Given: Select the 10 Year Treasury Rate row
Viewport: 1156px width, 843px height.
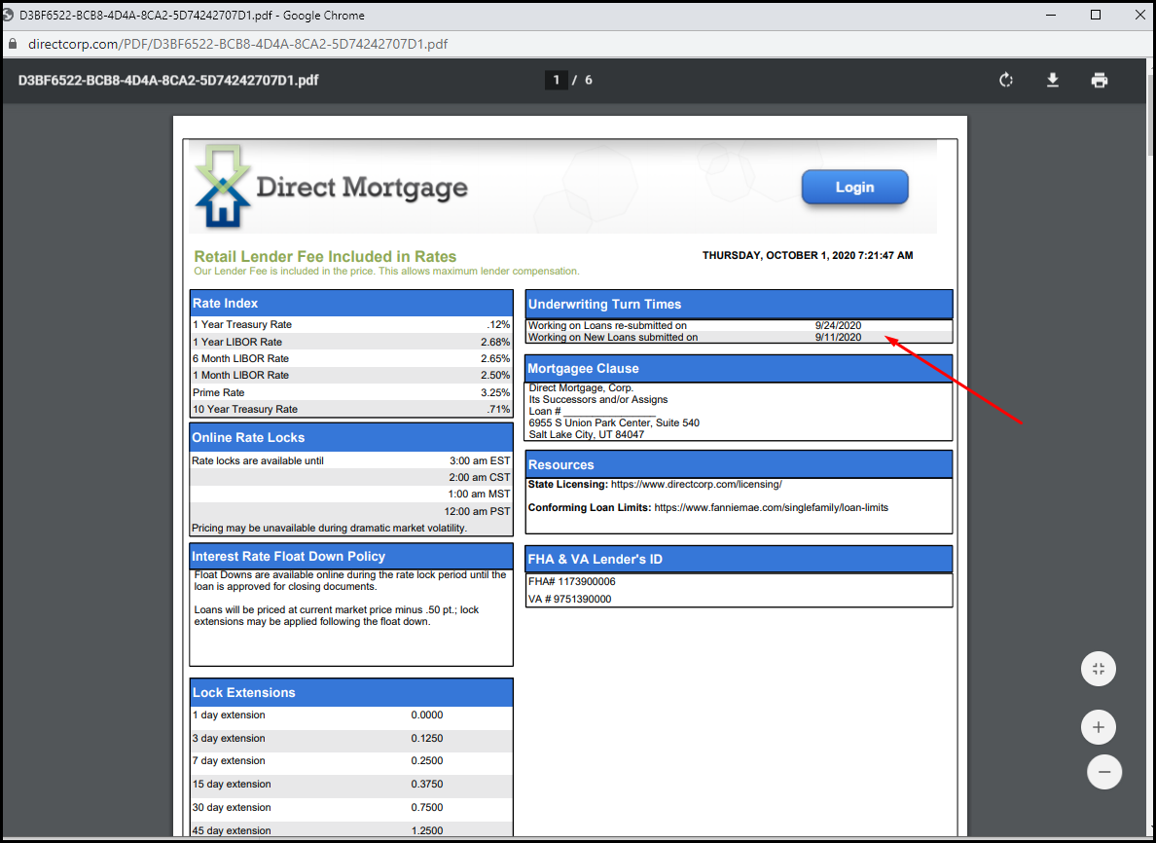Looking at the screenshot, I should 351,409.
